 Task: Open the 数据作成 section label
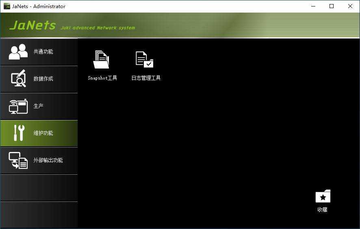point(43,79)
